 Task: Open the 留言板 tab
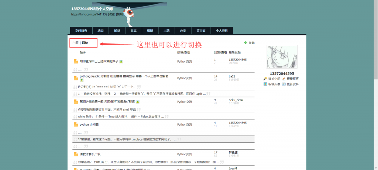point(201,31)
